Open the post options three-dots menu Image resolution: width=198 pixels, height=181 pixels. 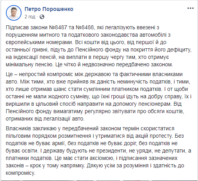pyautogui.click(x=190, y=8)
